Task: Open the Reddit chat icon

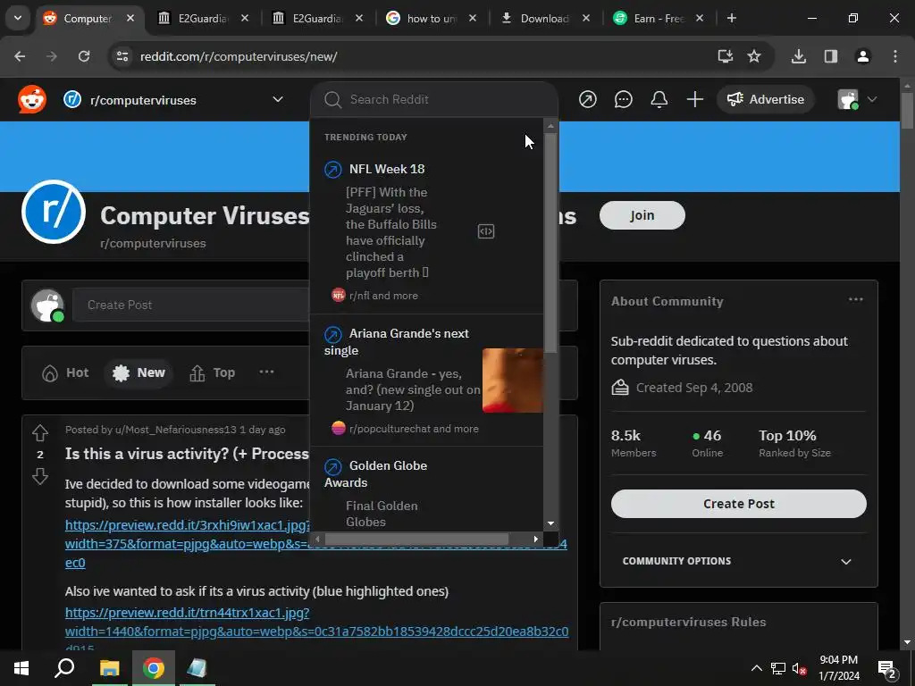Action: point(623,99)
